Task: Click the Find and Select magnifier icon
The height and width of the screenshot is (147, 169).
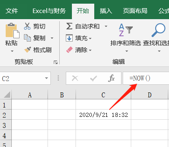Action: click(x=158, y=30)
